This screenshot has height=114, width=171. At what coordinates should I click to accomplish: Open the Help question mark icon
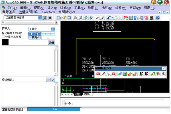click(x=157, y=18)
